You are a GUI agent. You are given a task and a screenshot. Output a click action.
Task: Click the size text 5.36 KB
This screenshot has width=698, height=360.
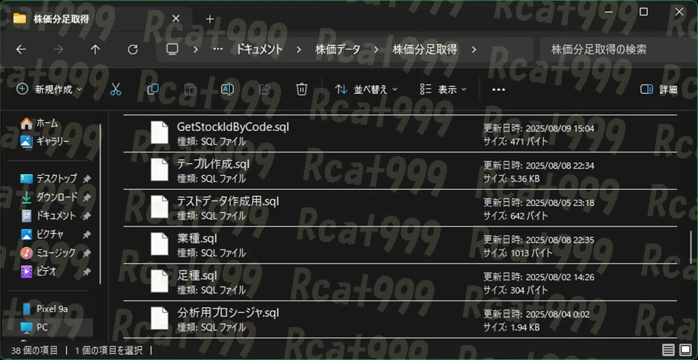tap(524, 178)
